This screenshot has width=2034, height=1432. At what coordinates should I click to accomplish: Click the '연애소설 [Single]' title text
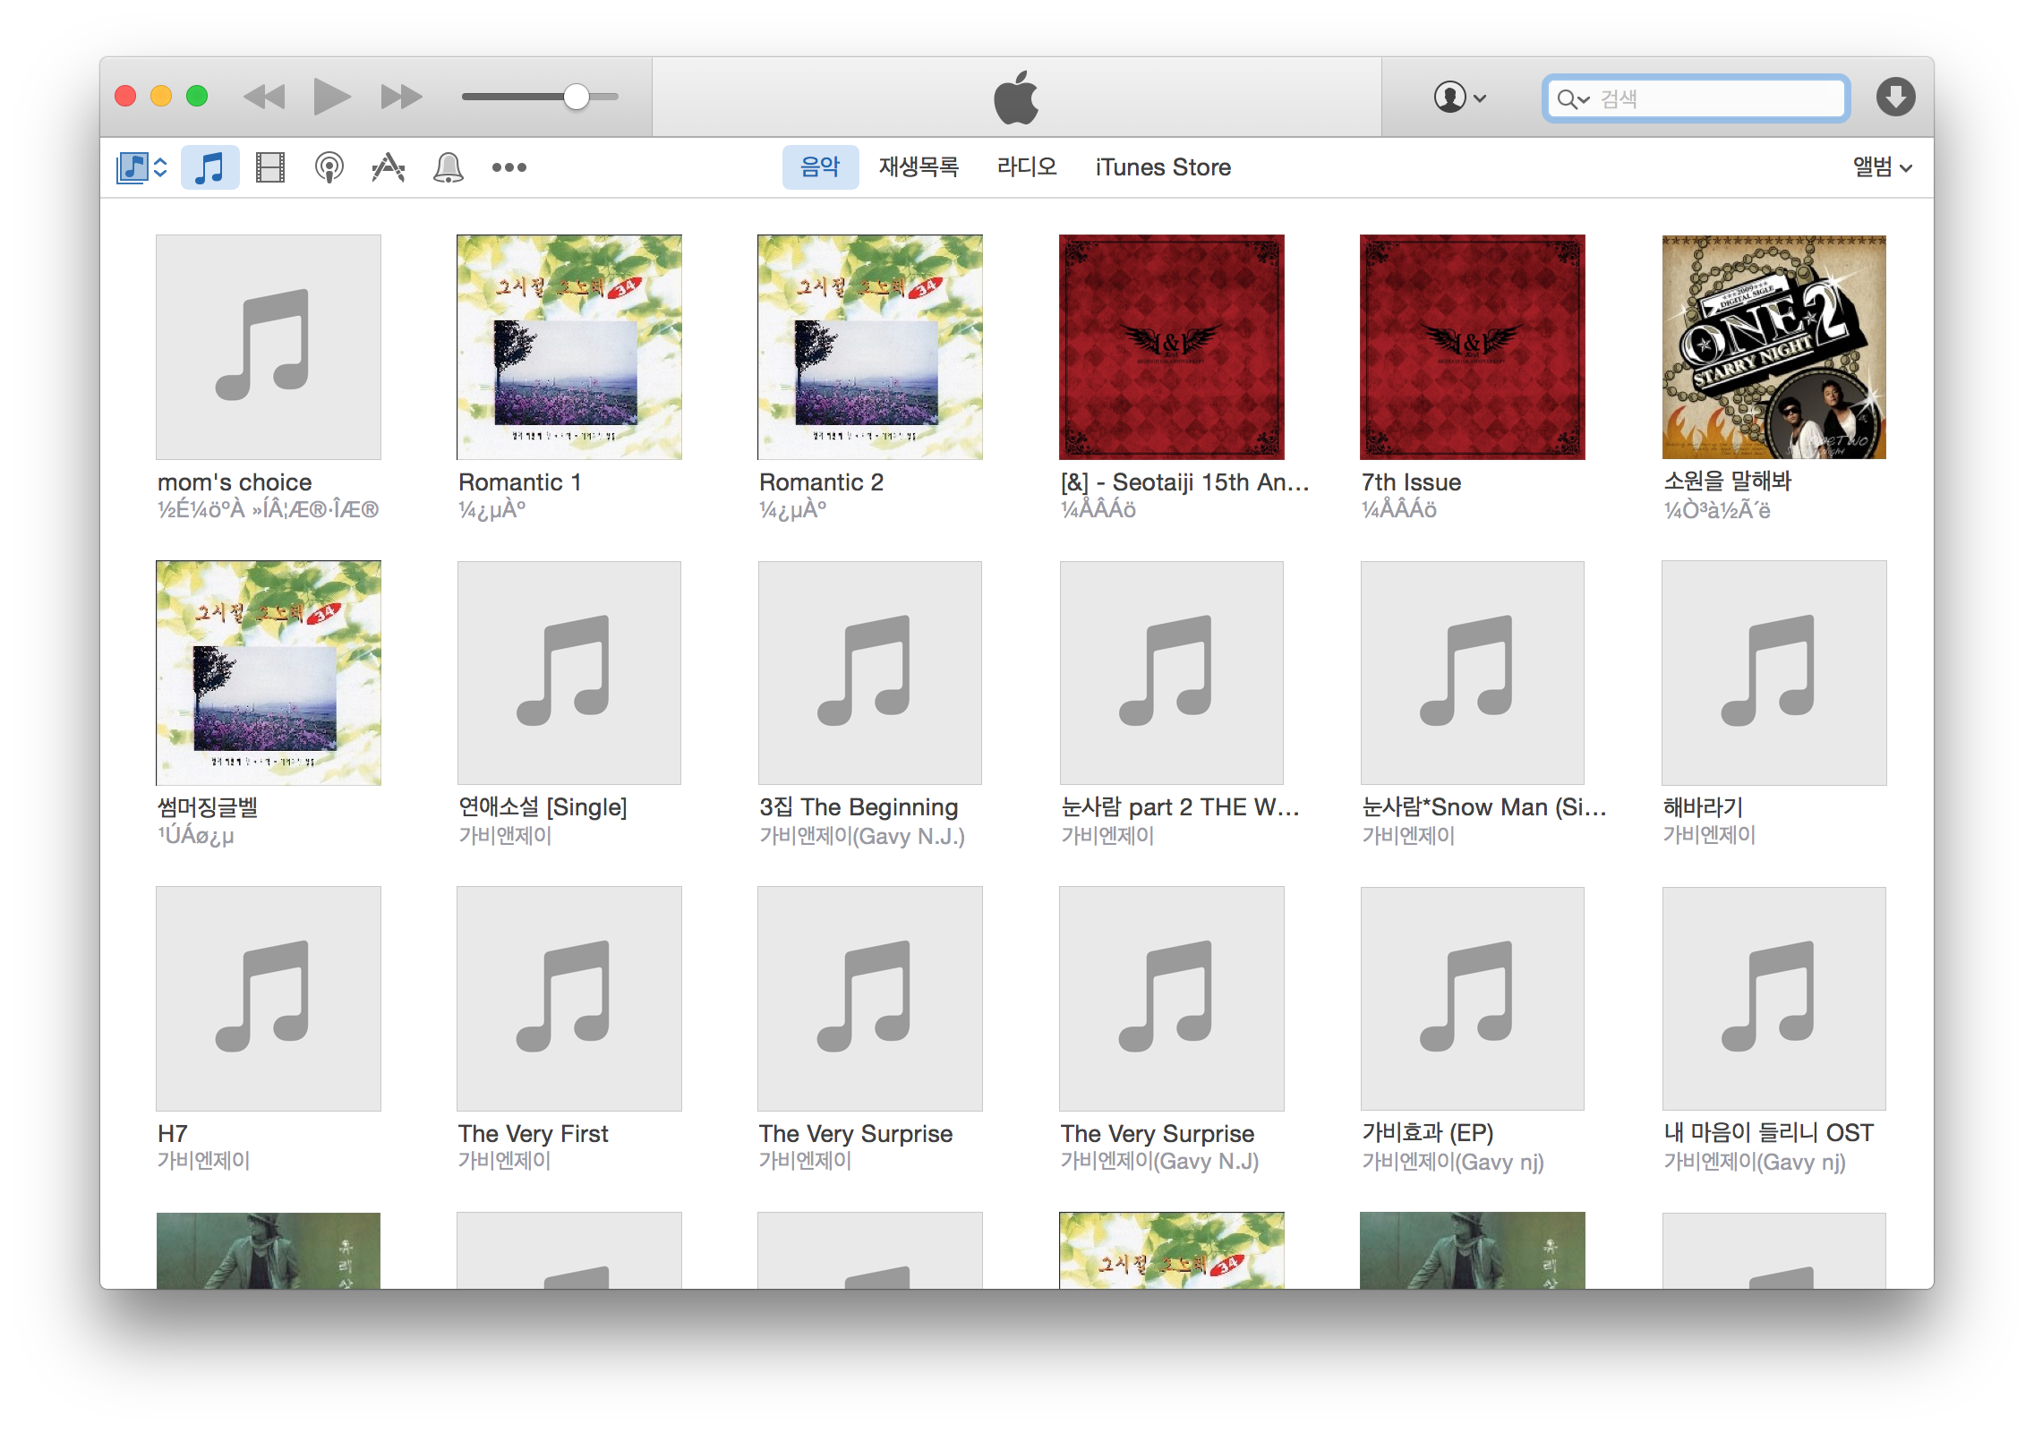click(543, 807)
